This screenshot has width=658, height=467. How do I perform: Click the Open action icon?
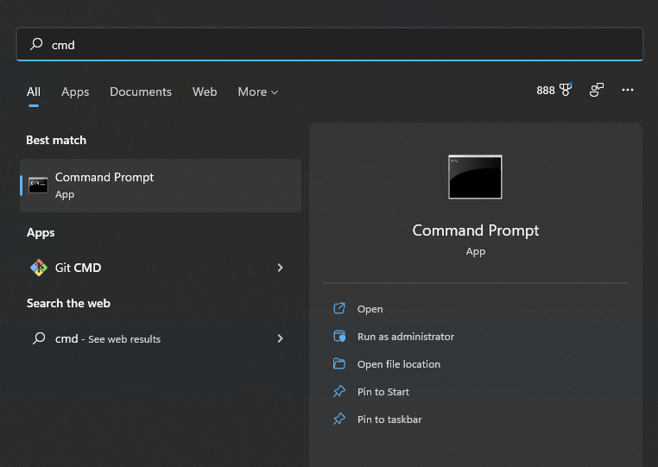339,308
